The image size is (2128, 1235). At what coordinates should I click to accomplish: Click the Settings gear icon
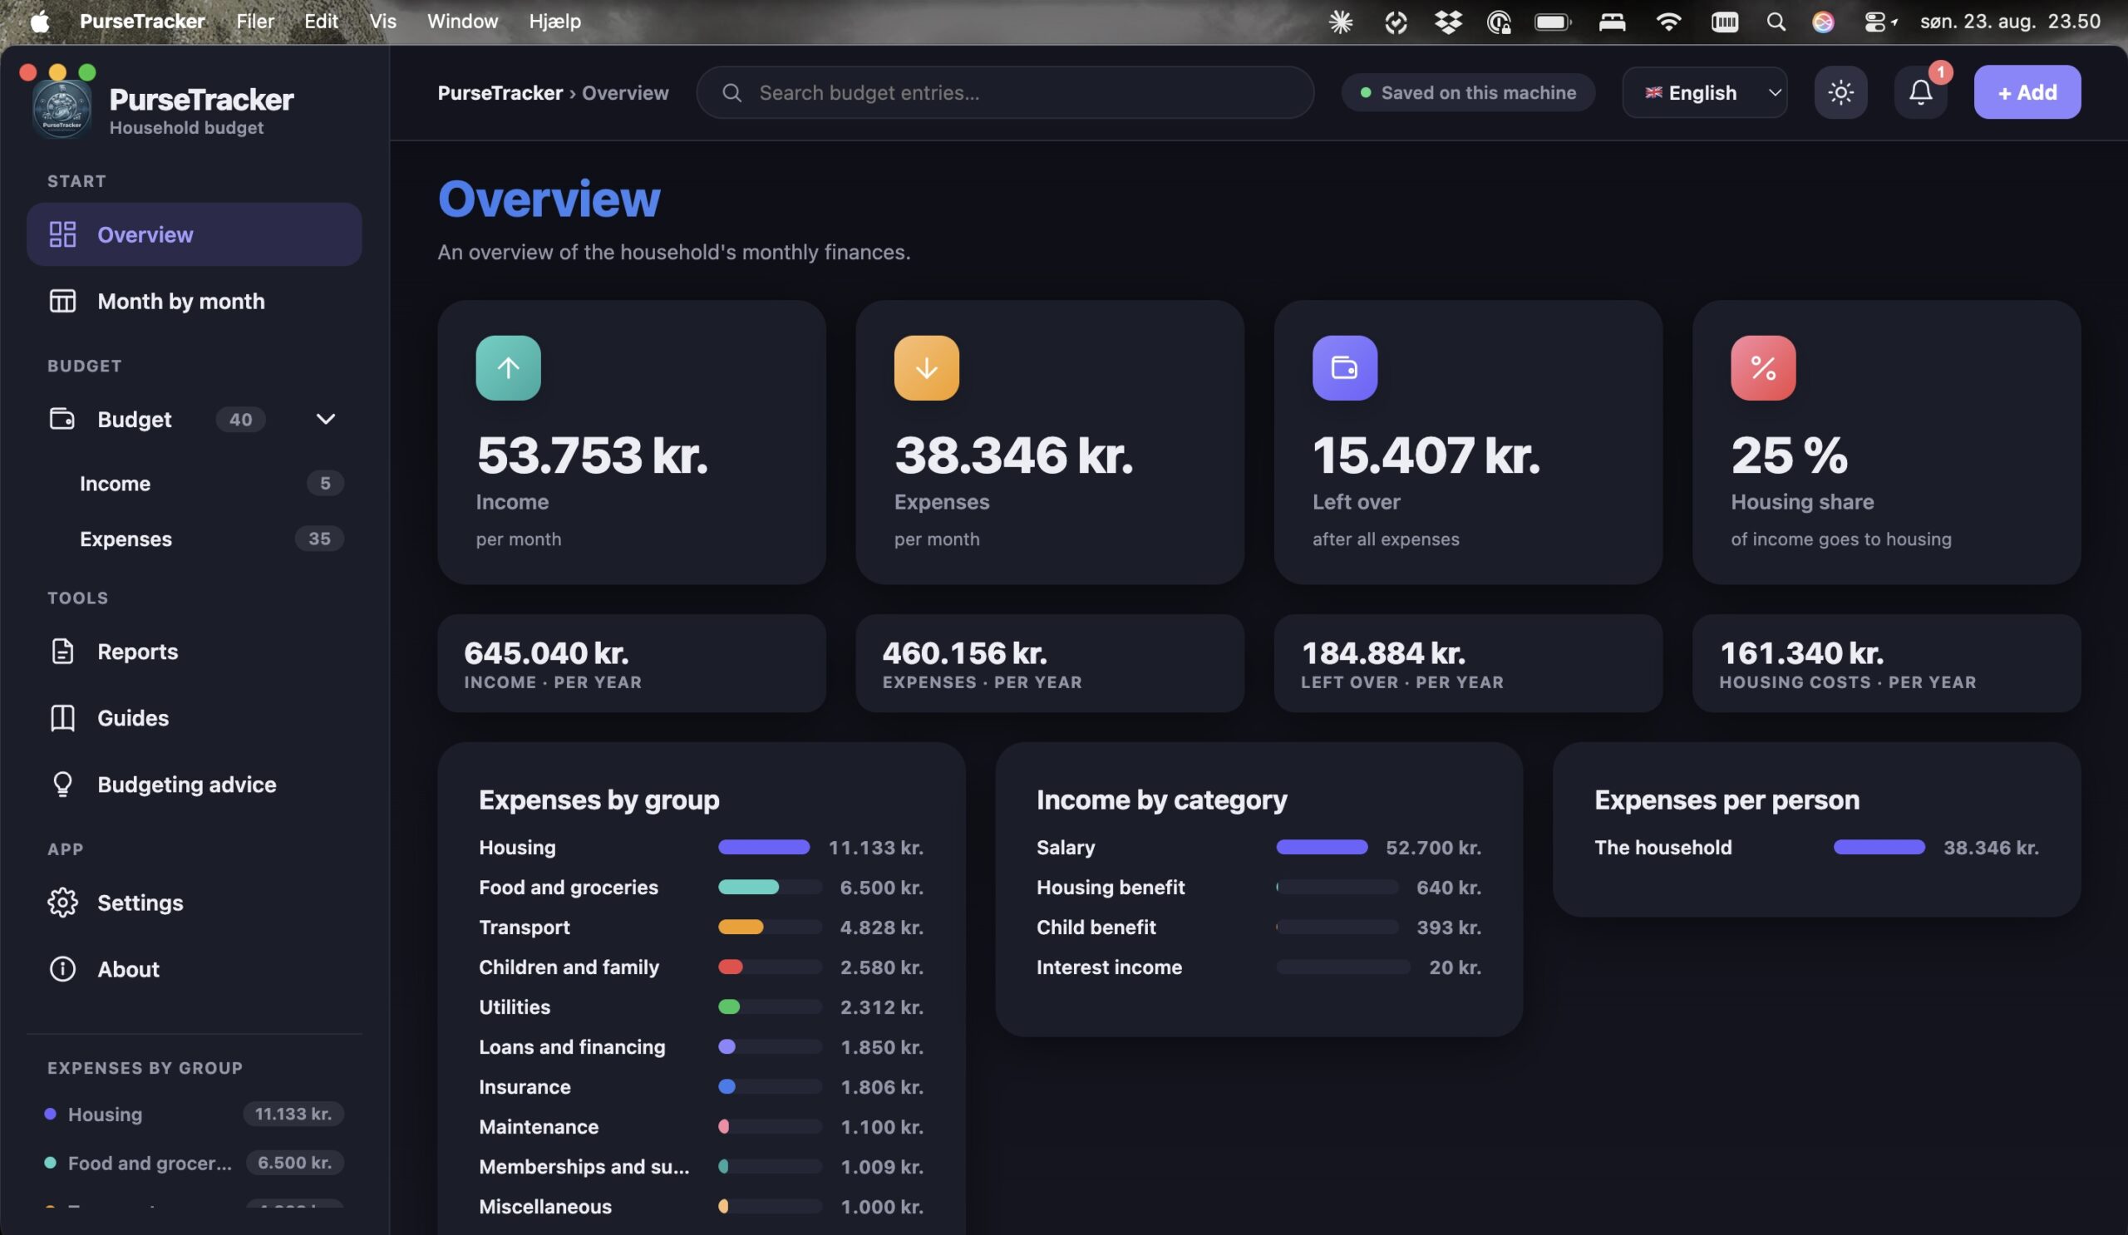pos(62,903)
